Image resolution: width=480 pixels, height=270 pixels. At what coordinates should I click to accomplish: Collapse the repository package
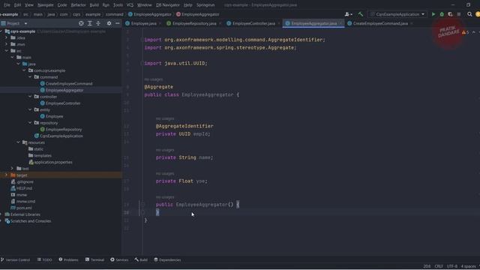(x=30, y=123)
